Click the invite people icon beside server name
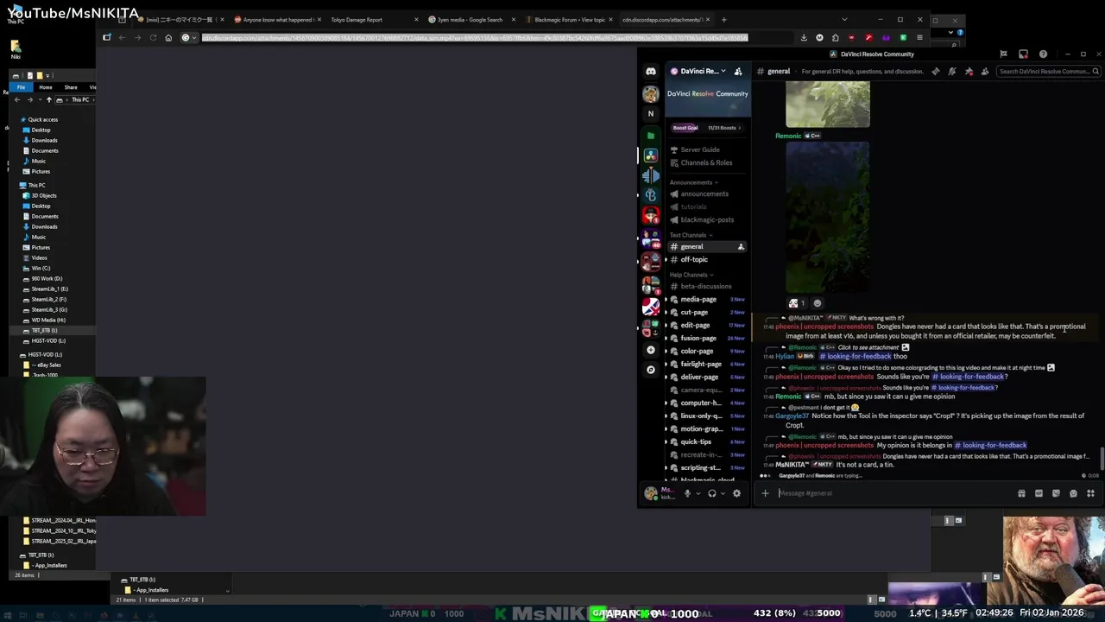This screenshot has width=1105, height=622. coord(738,72)
